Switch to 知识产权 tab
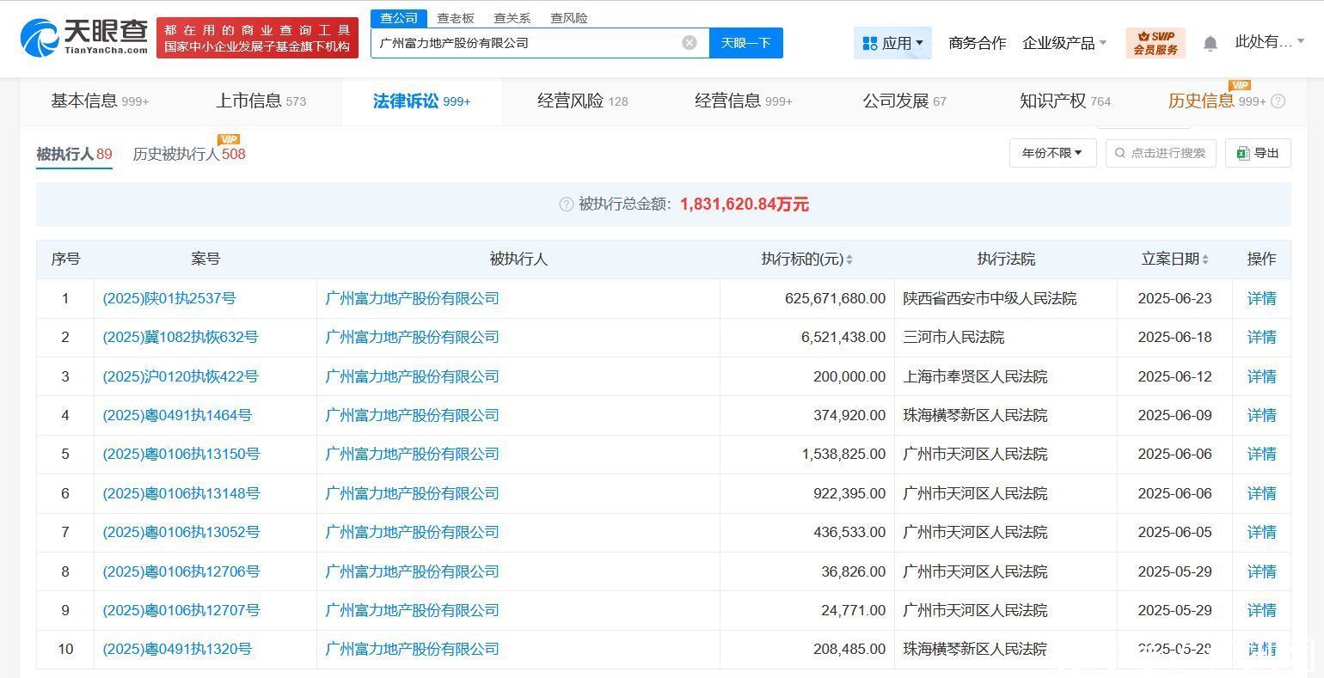1324x678 pixels. (x=1065, y=101)
